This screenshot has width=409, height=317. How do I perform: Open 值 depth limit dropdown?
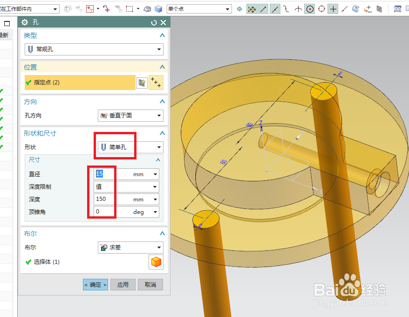point(126,186)
